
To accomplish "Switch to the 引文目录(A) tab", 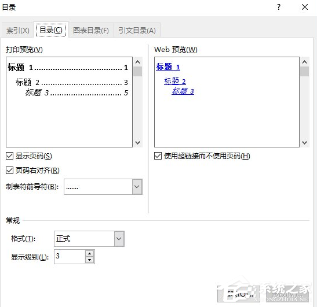I will [137, 31].
